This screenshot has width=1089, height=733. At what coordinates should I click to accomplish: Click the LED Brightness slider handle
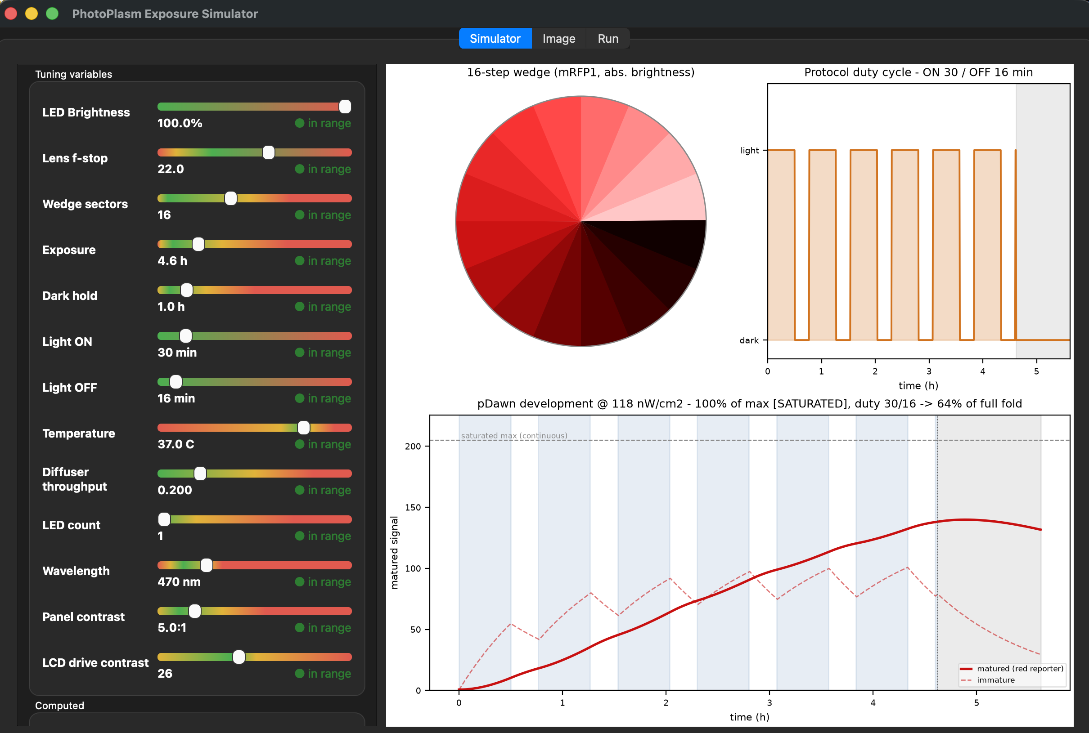point(345,107)
